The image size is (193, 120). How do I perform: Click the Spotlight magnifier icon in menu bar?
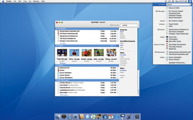click(x=190, y=1)
